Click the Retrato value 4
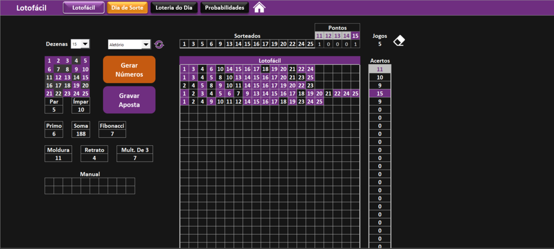This screenshot has width=554, height=249. pyautogui.click(x=94, y=158)
